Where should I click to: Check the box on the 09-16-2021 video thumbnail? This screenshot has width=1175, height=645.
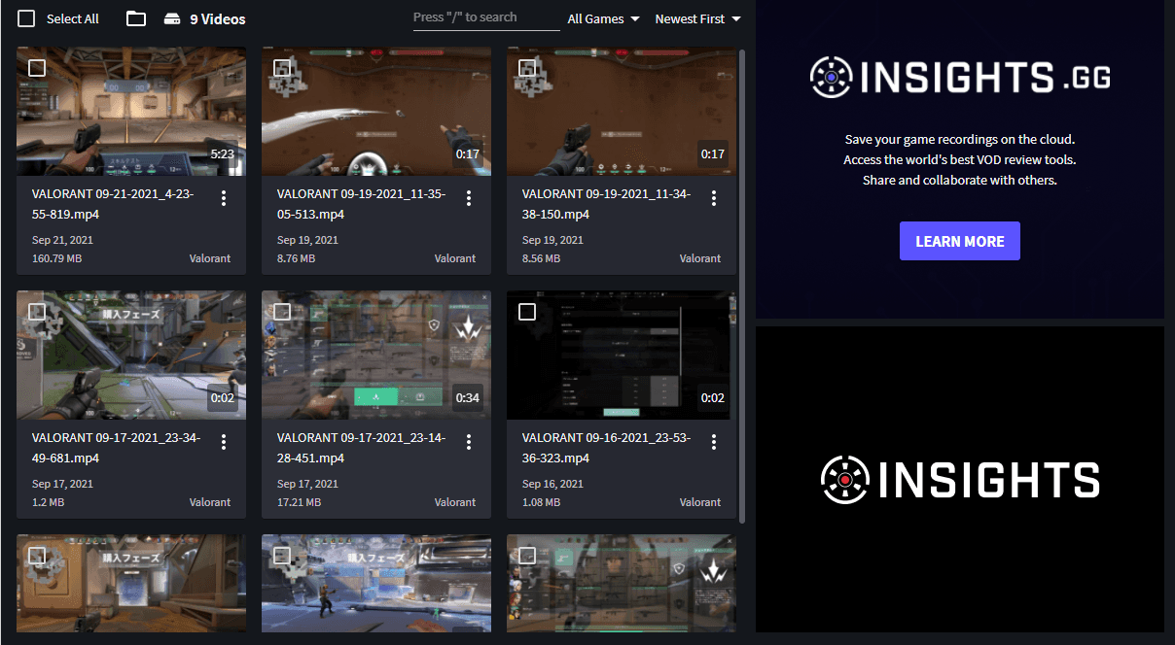[x=527, y=311]
